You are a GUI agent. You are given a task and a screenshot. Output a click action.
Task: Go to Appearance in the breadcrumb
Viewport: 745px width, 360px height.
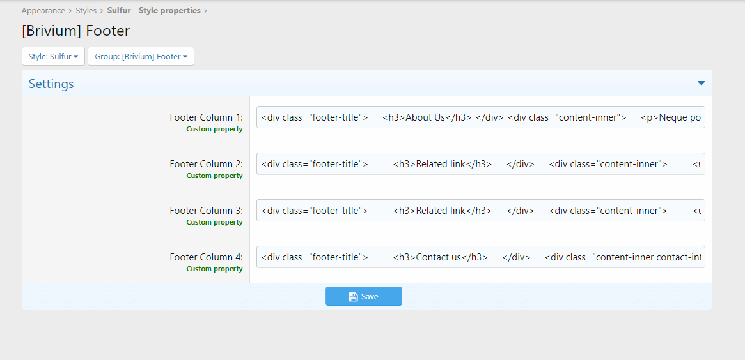pos(43,11)
